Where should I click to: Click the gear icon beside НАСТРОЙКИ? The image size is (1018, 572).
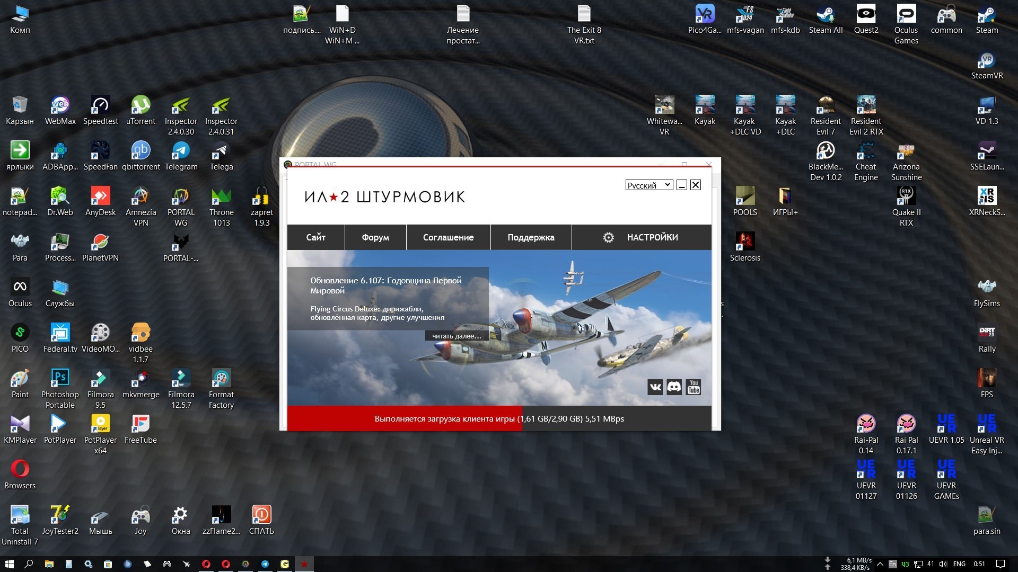[608, 237]
